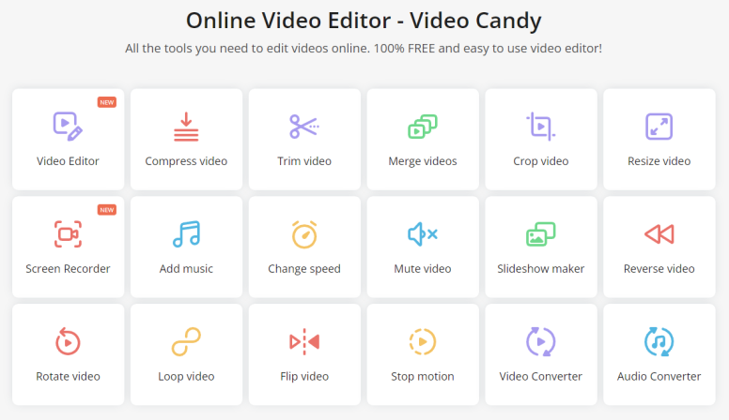
Task: Open the "Loop video" text label
Action: pos(186,377)
